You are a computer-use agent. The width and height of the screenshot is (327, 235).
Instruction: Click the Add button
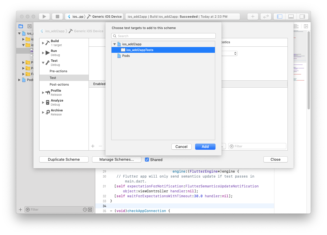[205, 147]
